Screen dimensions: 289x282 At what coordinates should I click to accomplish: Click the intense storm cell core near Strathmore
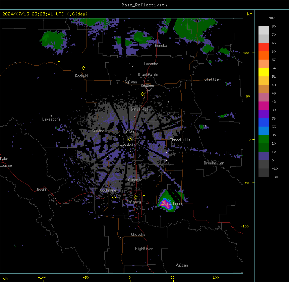click(167, 205)
